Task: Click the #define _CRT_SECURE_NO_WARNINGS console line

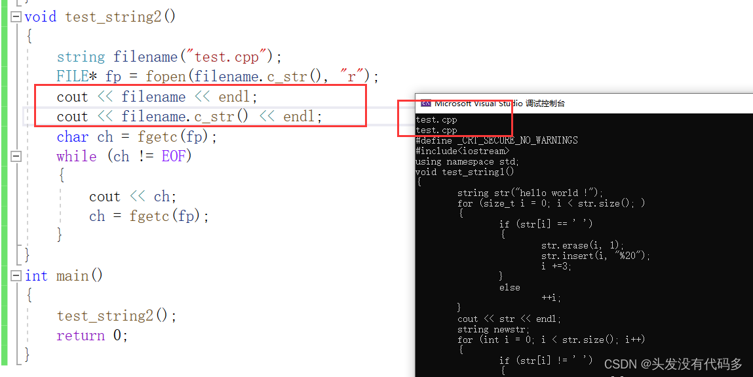Action: (497, 140)
